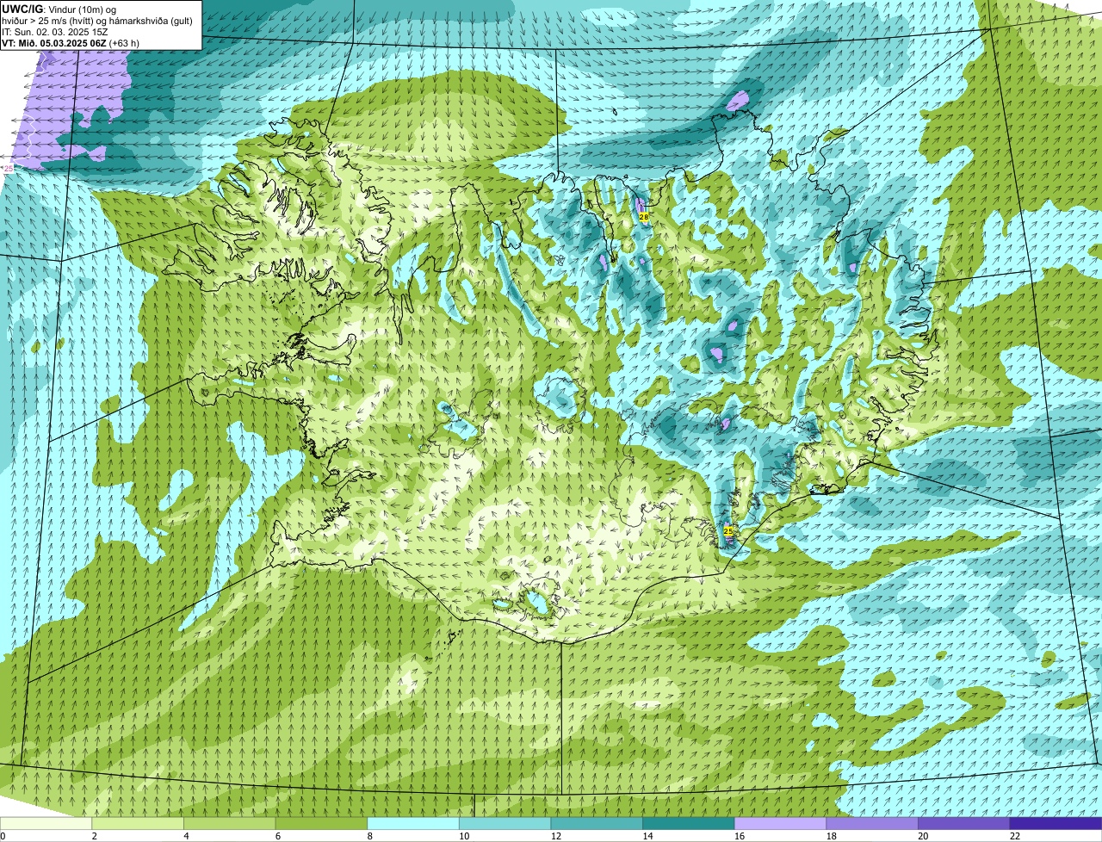Click the yellow "25" gust label near the southeast coast

pyautogui.click(x=728, y=531)
